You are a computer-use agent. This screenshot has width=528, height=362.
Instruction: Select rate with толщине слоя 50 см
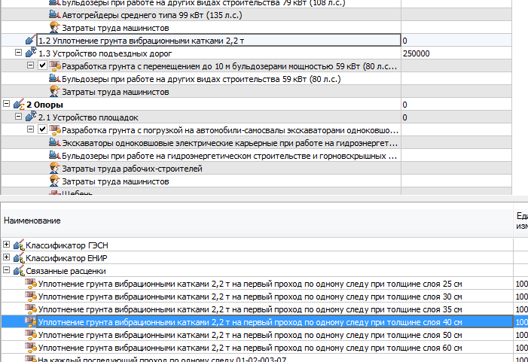(x=250, y=335)
